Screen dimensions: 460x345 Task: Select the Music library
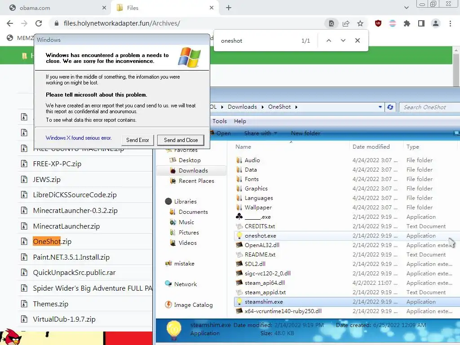point(186,222)
